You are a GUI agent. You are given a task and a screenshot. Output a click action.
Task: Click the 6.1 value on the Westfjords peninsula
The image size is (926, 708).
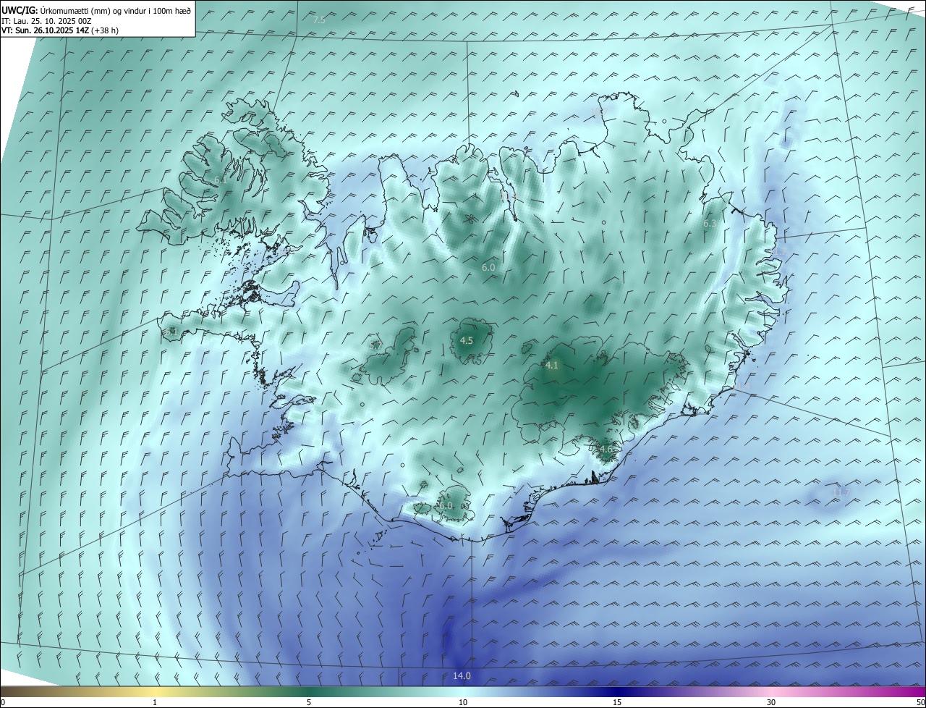(221, 180)
